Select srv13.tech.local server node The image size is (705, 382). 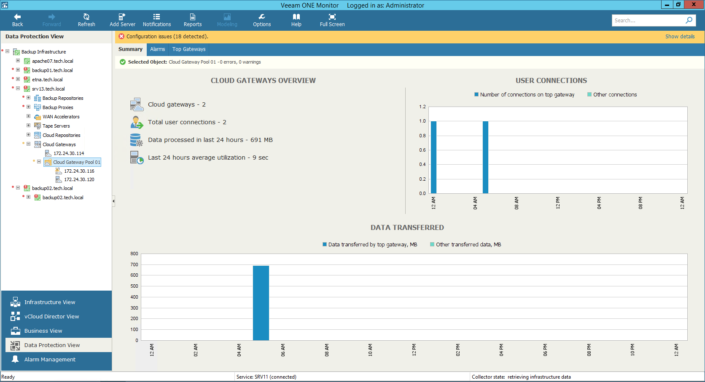48,89
